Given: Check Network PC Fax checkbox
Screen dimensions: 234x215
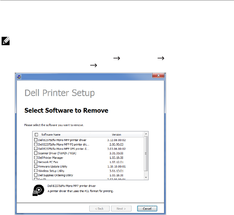Looking at the screenshot, I should [x=36, y=162].
